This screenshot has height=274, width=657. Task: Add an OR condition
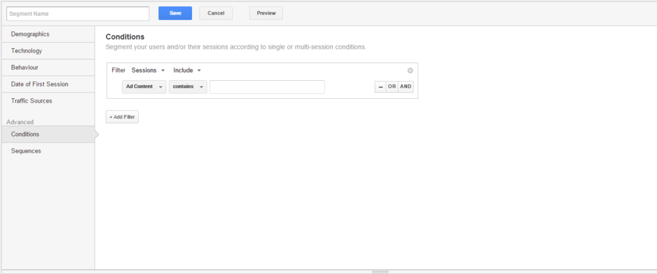(391, 87)
